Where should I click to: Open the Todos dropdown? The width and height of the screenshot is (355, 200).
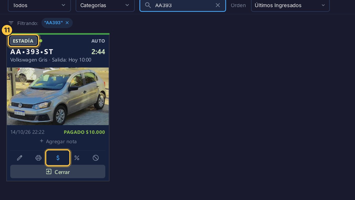click(x=39, y=5)
